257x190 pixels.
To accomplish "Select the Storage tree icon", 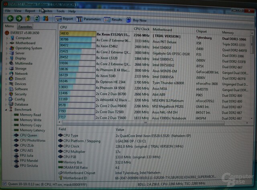I will click(11, 68).
